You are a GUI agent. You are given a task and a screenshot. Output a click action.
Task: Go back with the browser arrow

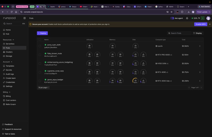(x=3, y=12)
